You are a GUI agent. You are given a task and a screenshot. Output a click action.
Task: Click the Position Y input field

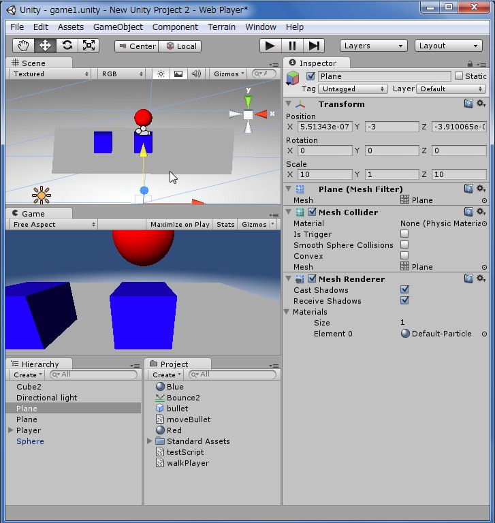(x=392, y=127)
